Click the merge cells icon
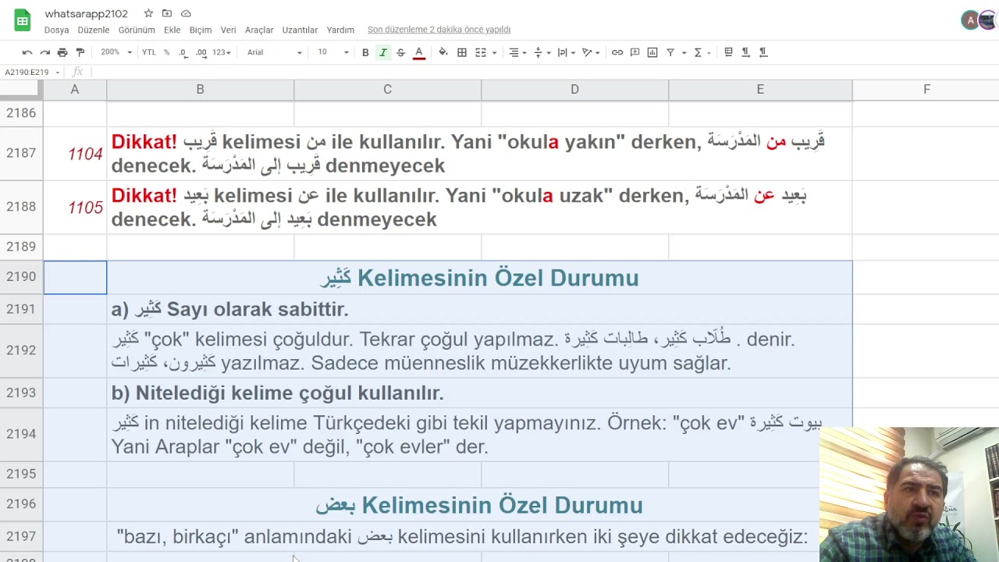This screenshot has width=999, height=562. pyautogui.click(x=481, y=52)
